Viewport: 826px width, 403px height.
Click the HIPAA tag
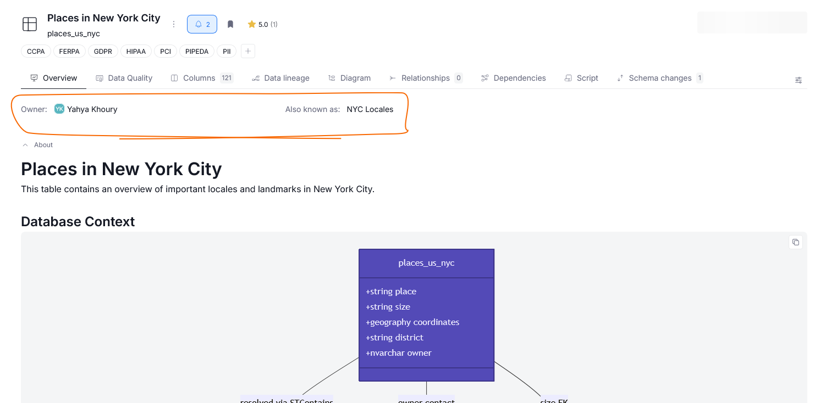[x=136, y=52]
